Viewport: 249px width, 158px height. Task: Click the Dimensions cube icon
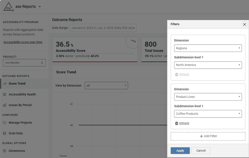tap(5, 151)
